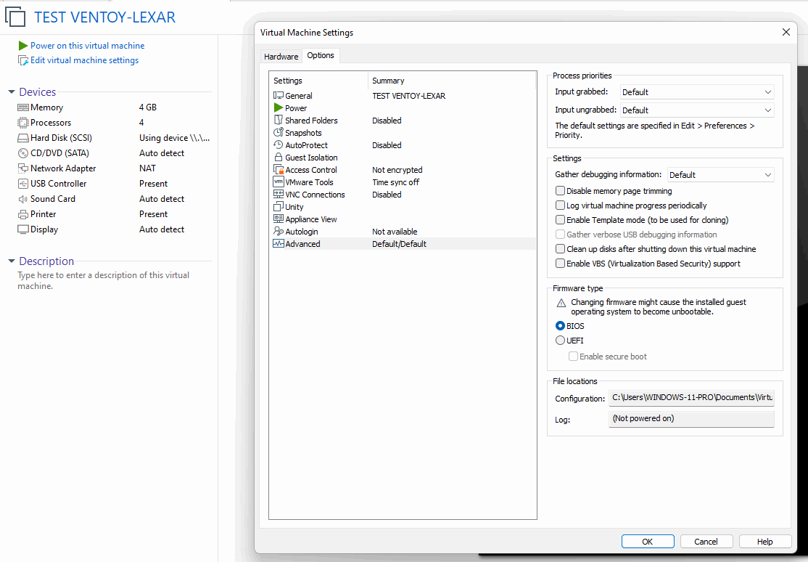Click the Display monitor icon

click(x=22, y=229)
